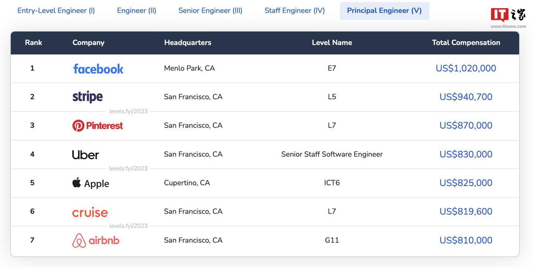This screenshot has width=534, height=268.
Task: Open Airbnb's US$810,000 compensation
Action: tap(466, 240)
